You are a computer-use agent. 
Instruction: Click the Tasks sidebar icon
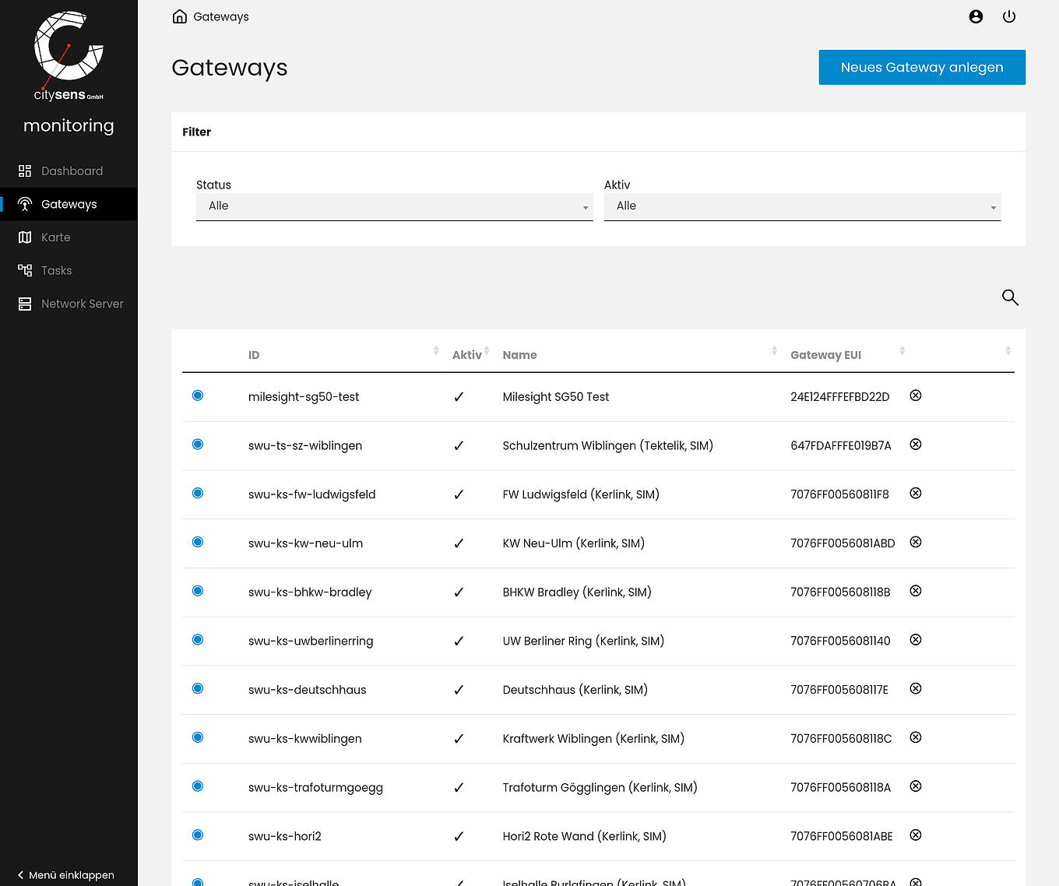click(26, 270)
